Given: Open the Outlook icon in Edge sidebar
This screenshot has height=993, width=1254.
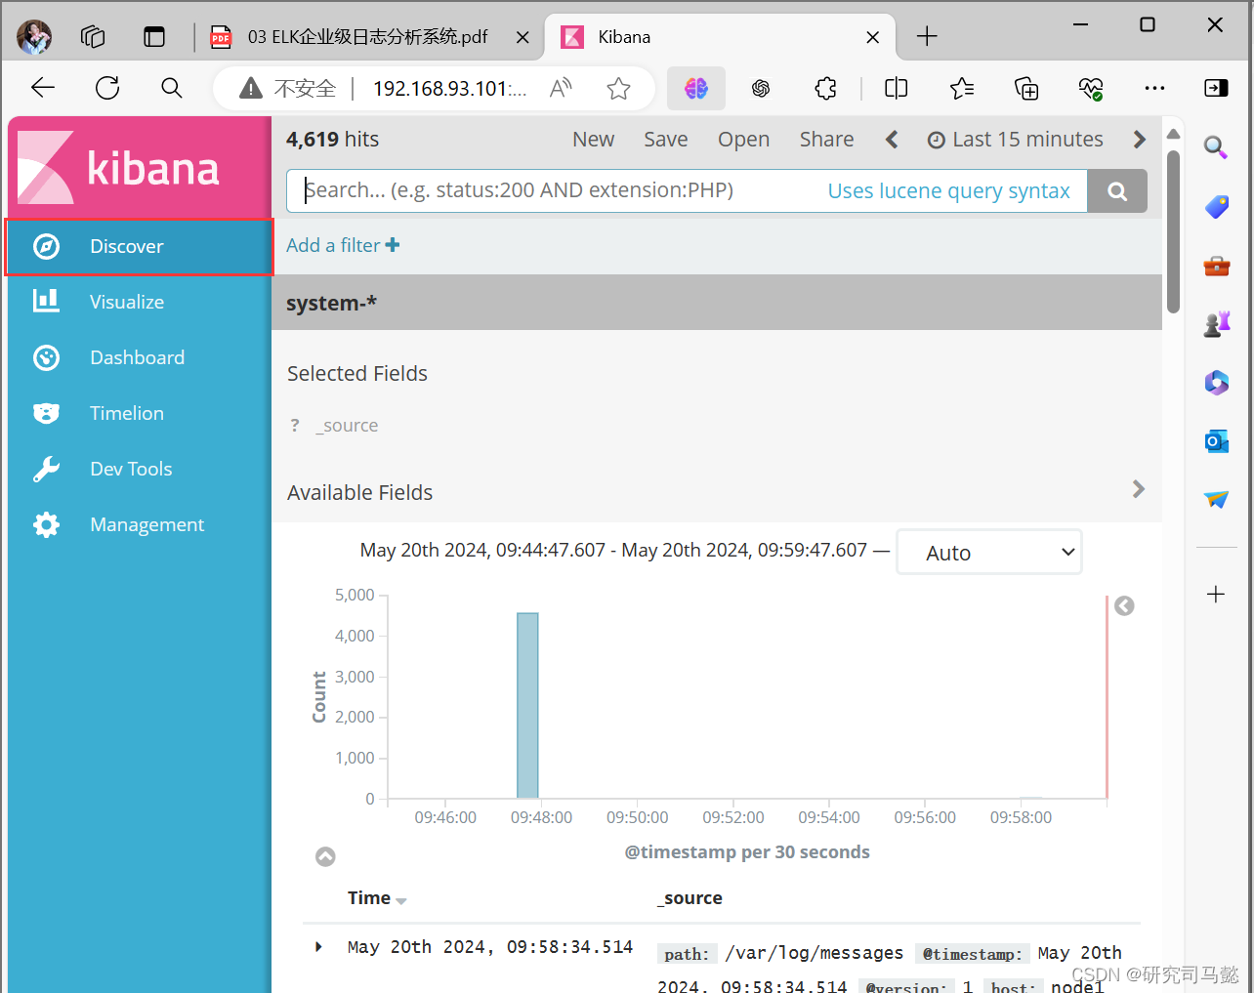Looking at the screenshot, I should [x=1216, y=440].
